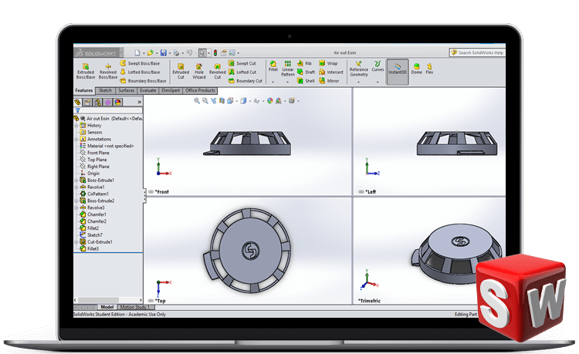579x354 pixels.
Task: Open the Reference Geometry dropdown arrow
Action: (x=358, y=82)
